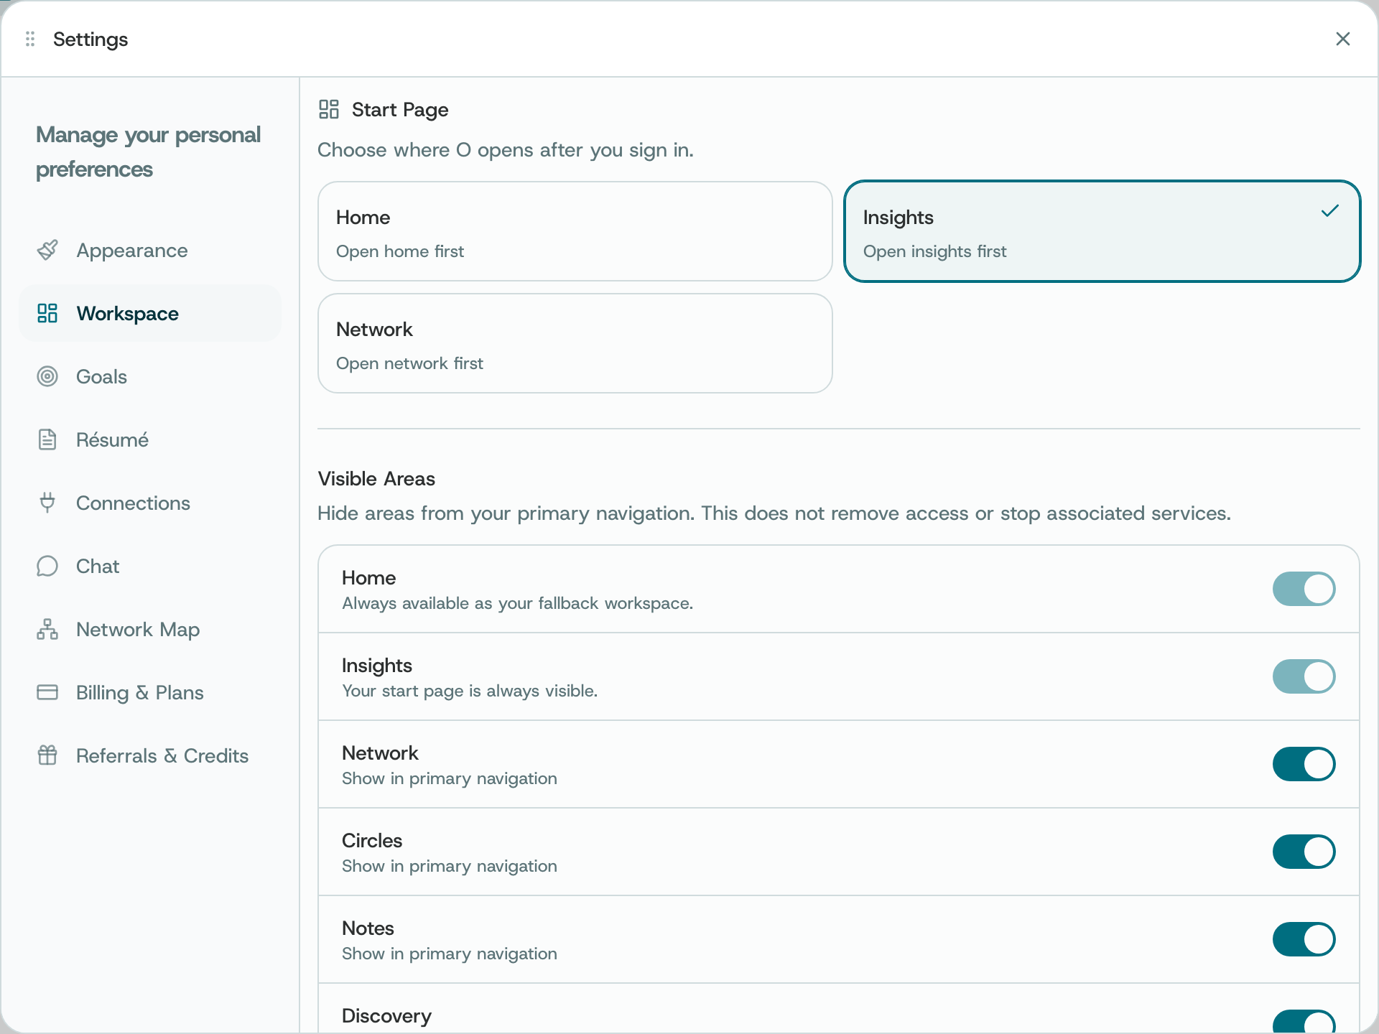The width and height of the screenshot is (1379, 1034).
Task: Turn off Notes in primary navigation
Action: [x=1304, y=939]
